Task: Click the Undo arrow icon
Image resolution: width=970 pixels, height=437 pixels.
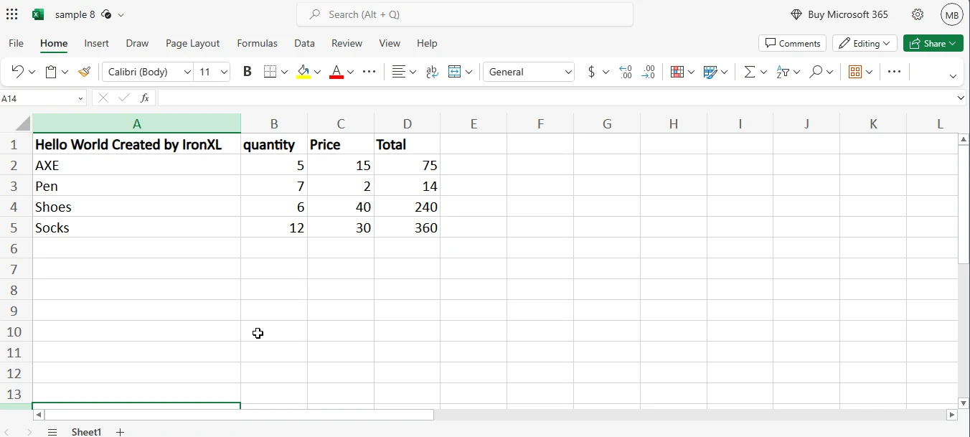Action: (18, 72)
